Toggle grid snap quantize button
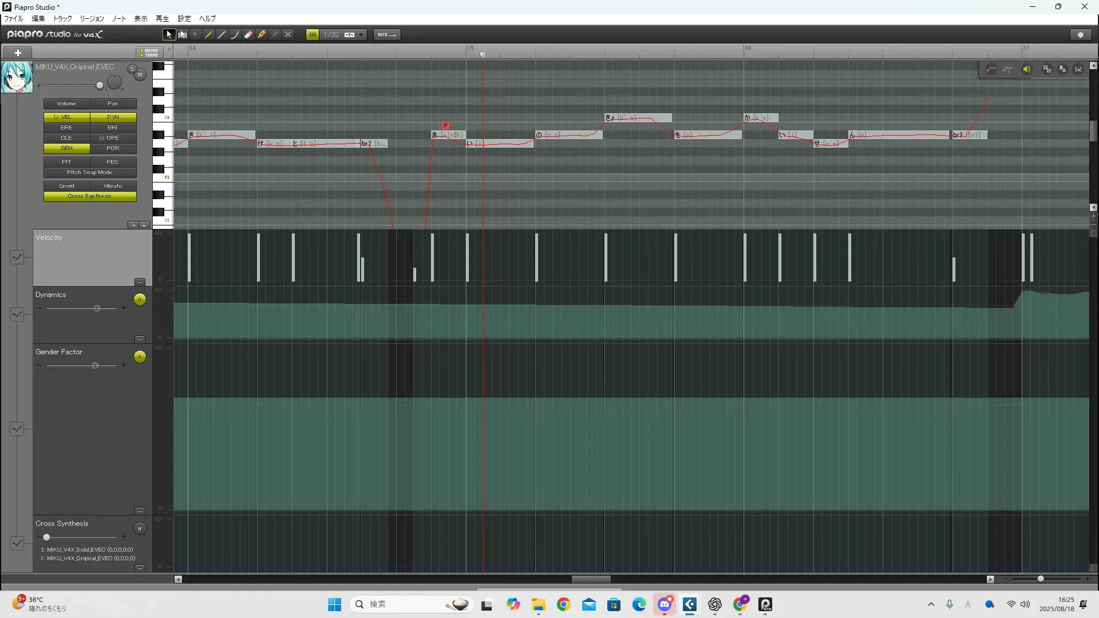 coord(313,35)
